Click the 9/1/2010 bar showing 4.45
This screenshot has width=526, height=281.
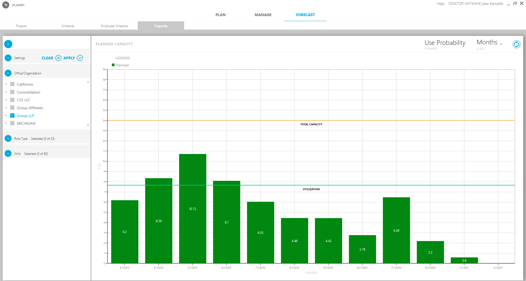coord(328,241)
